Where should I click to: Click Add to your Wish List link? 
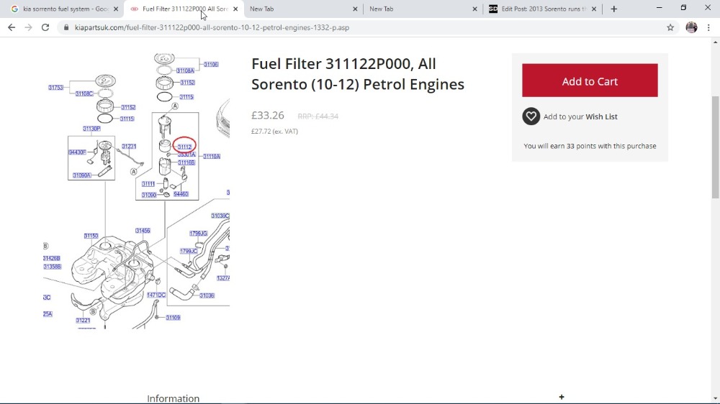pos(580,116)
